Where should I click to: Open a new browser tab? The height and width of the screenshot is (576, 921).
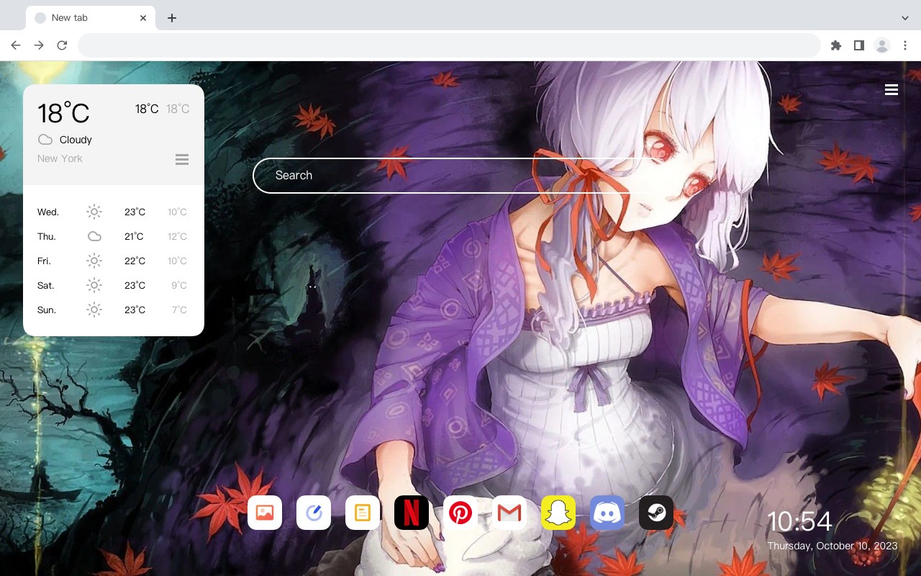[x=171, y=17]
